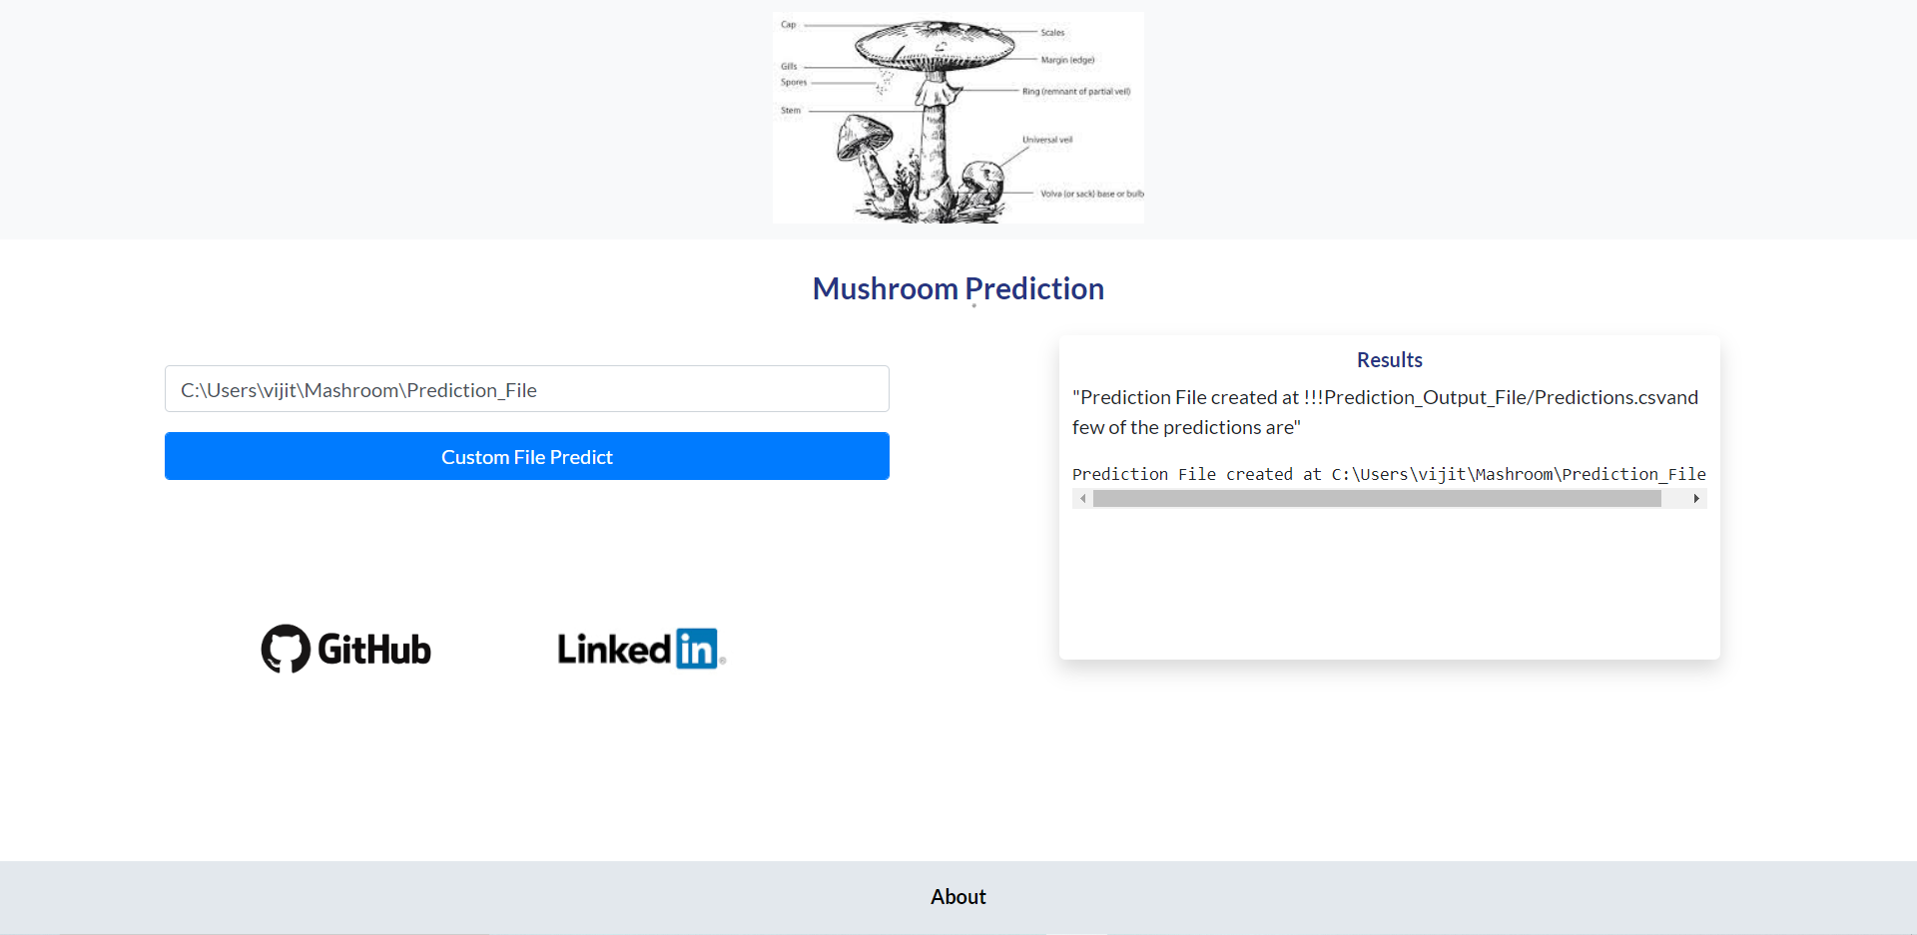Click the mushroom anatomy diagram image
This screenshot has width=1917, height=935.
tap(958, 117)
